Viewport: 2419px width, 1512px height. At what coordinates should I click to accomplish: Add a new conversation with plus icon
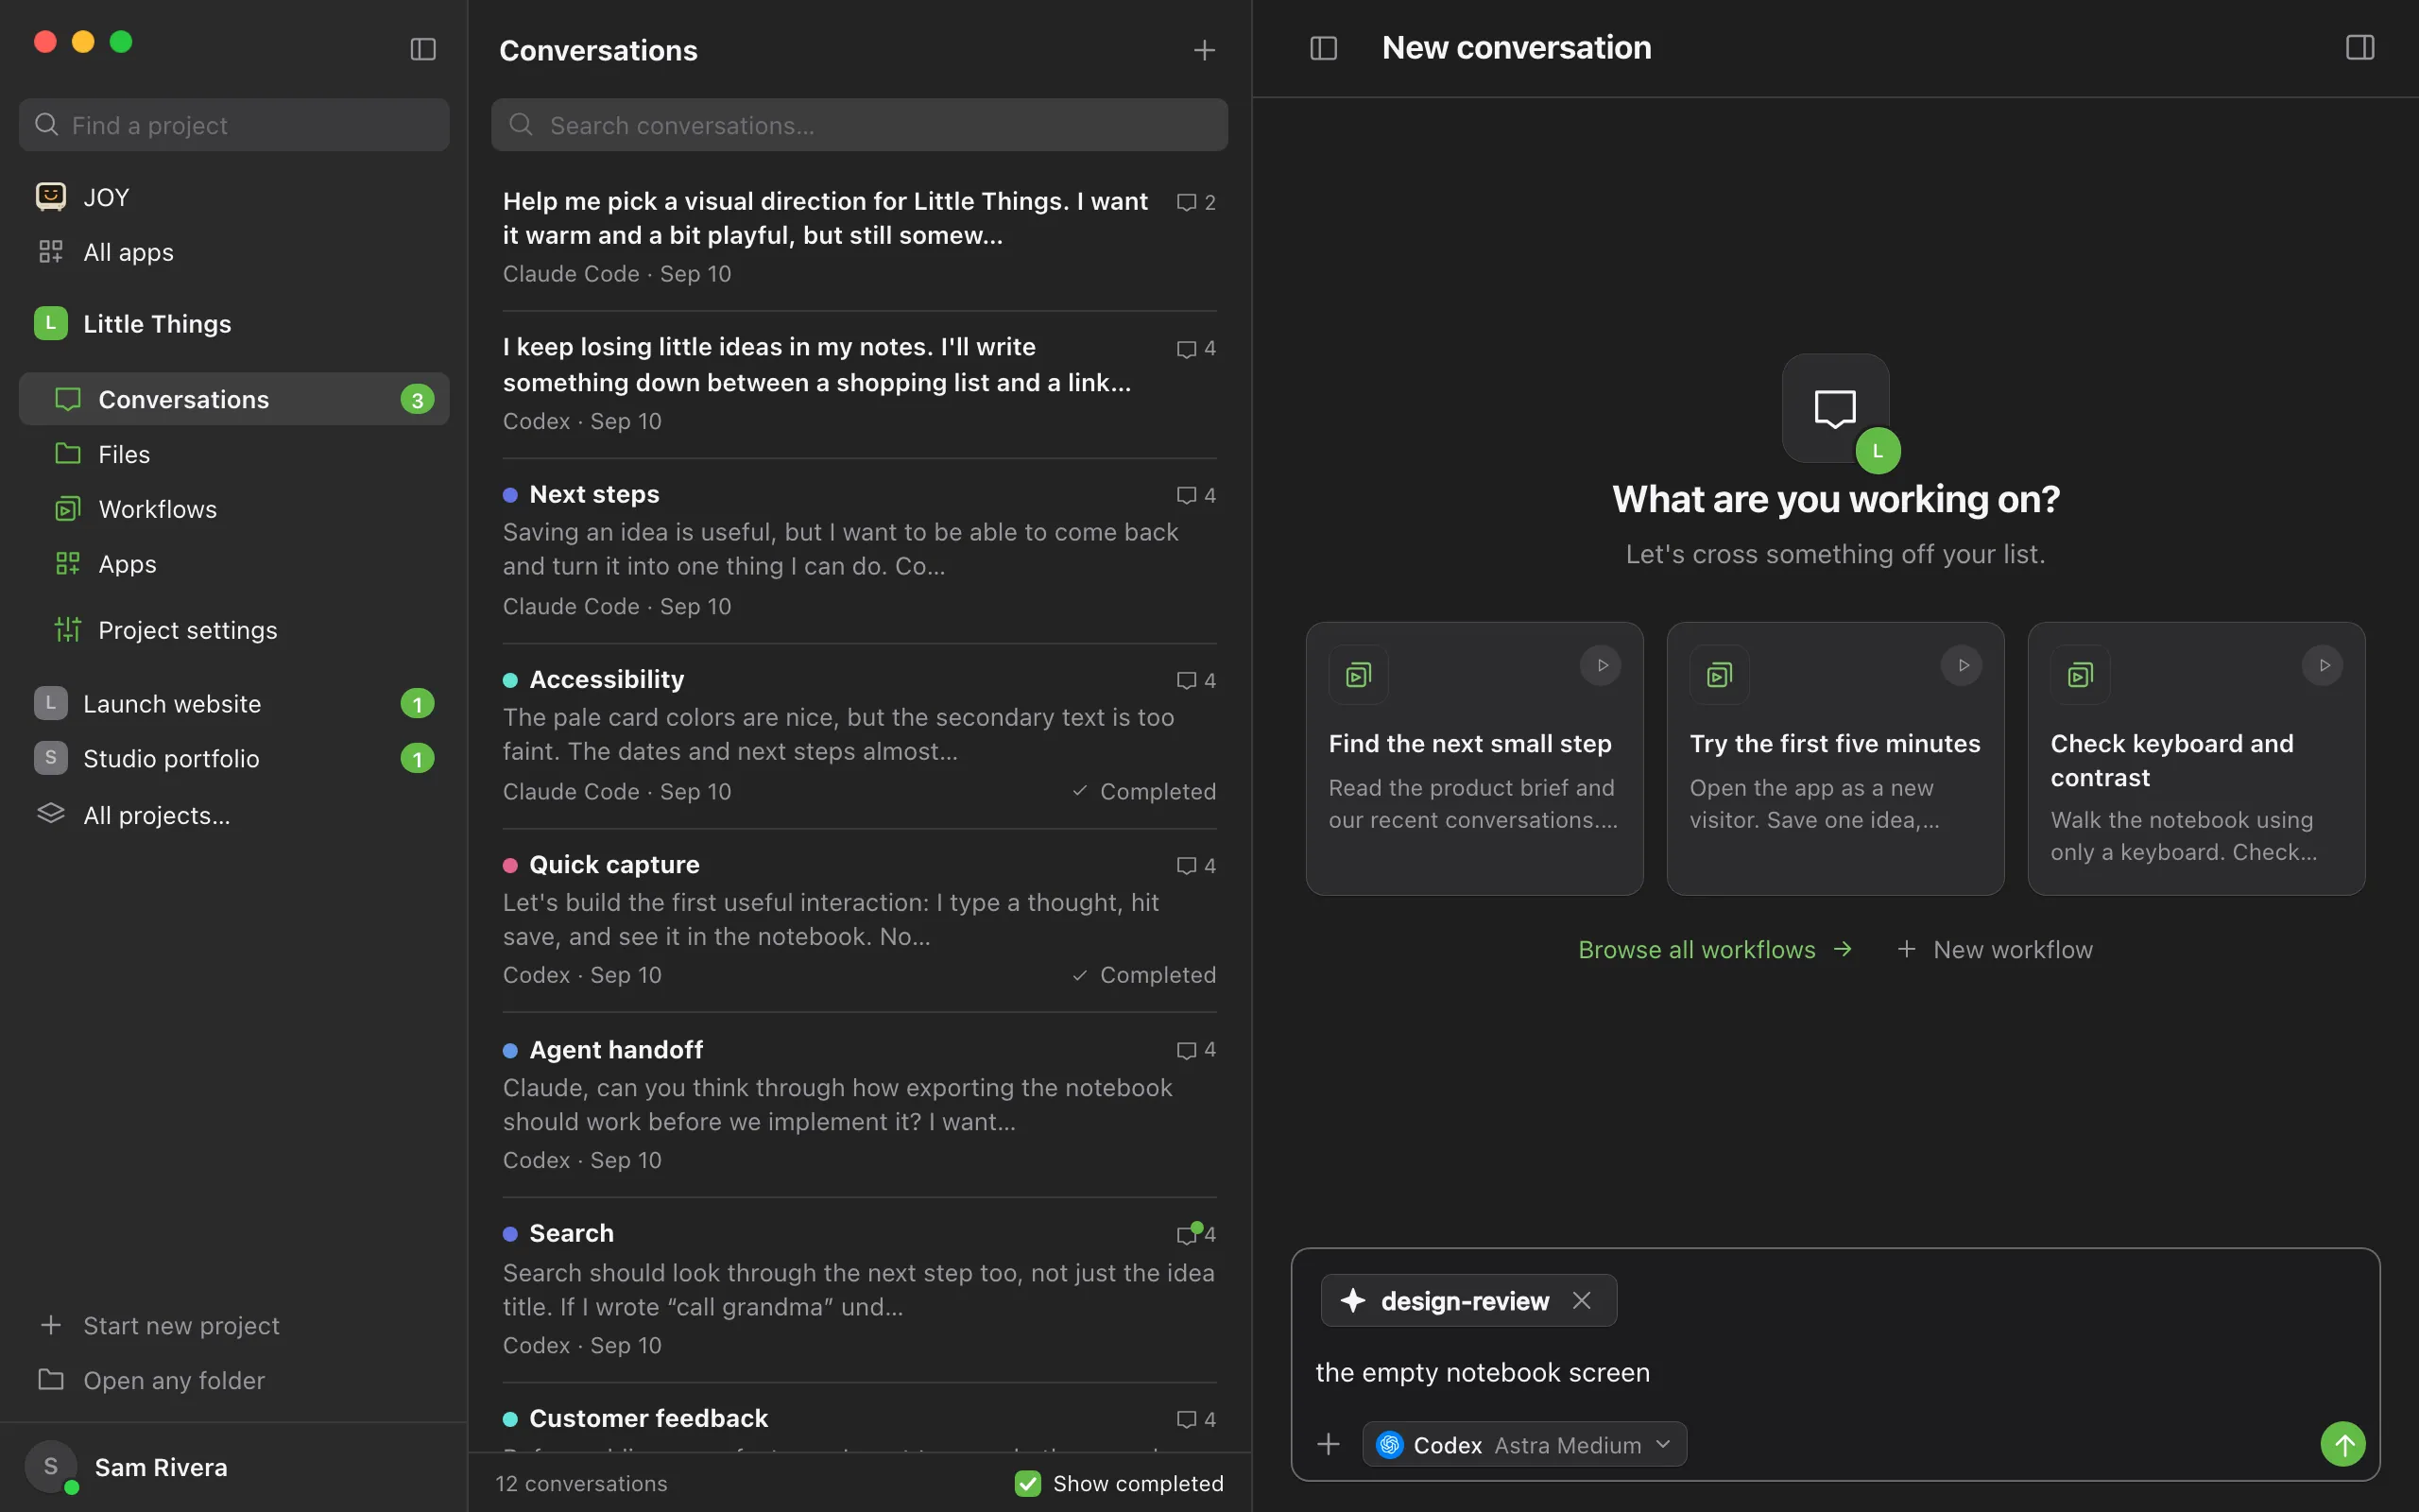click(1205, 50)
